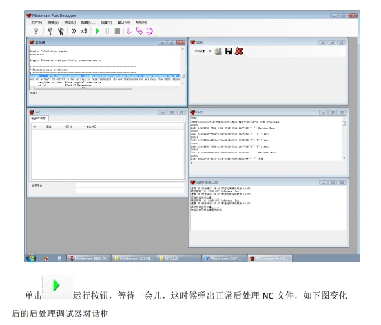The image size is (381, 325).
Task: Open the Windows Start button
Action: pyautogui.click(x=32, y=258)
